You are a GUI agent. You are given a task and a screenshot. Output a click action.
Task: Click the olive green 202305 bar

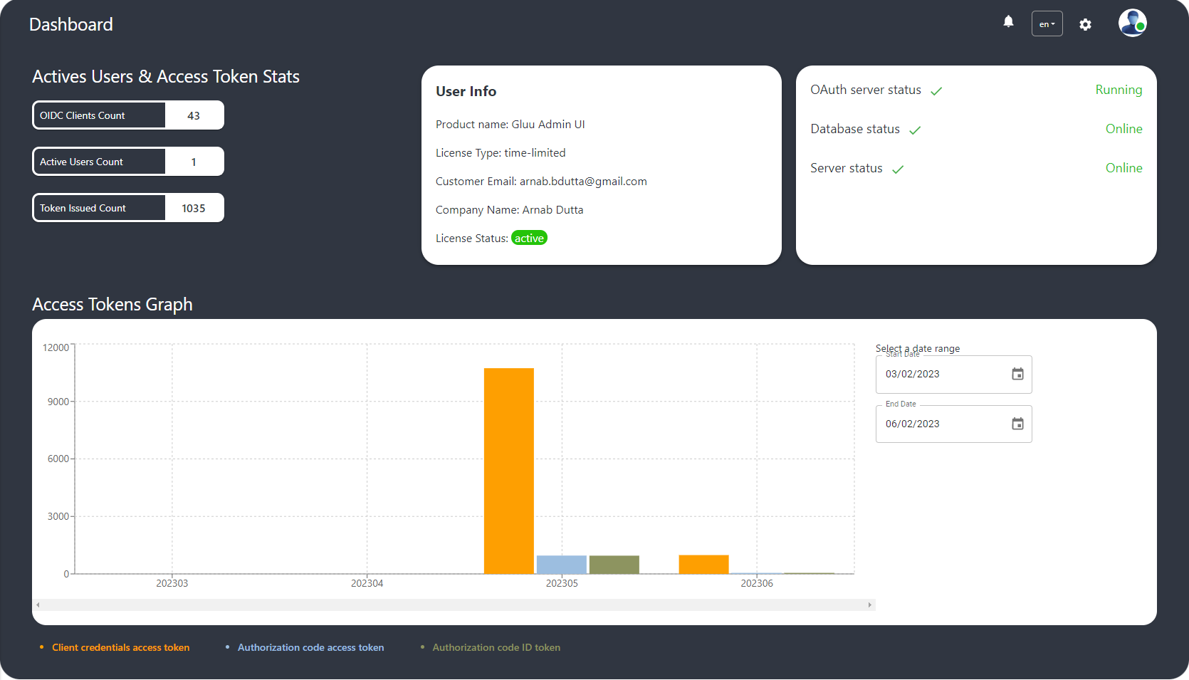pyautogui.click(x=614, y=565)
